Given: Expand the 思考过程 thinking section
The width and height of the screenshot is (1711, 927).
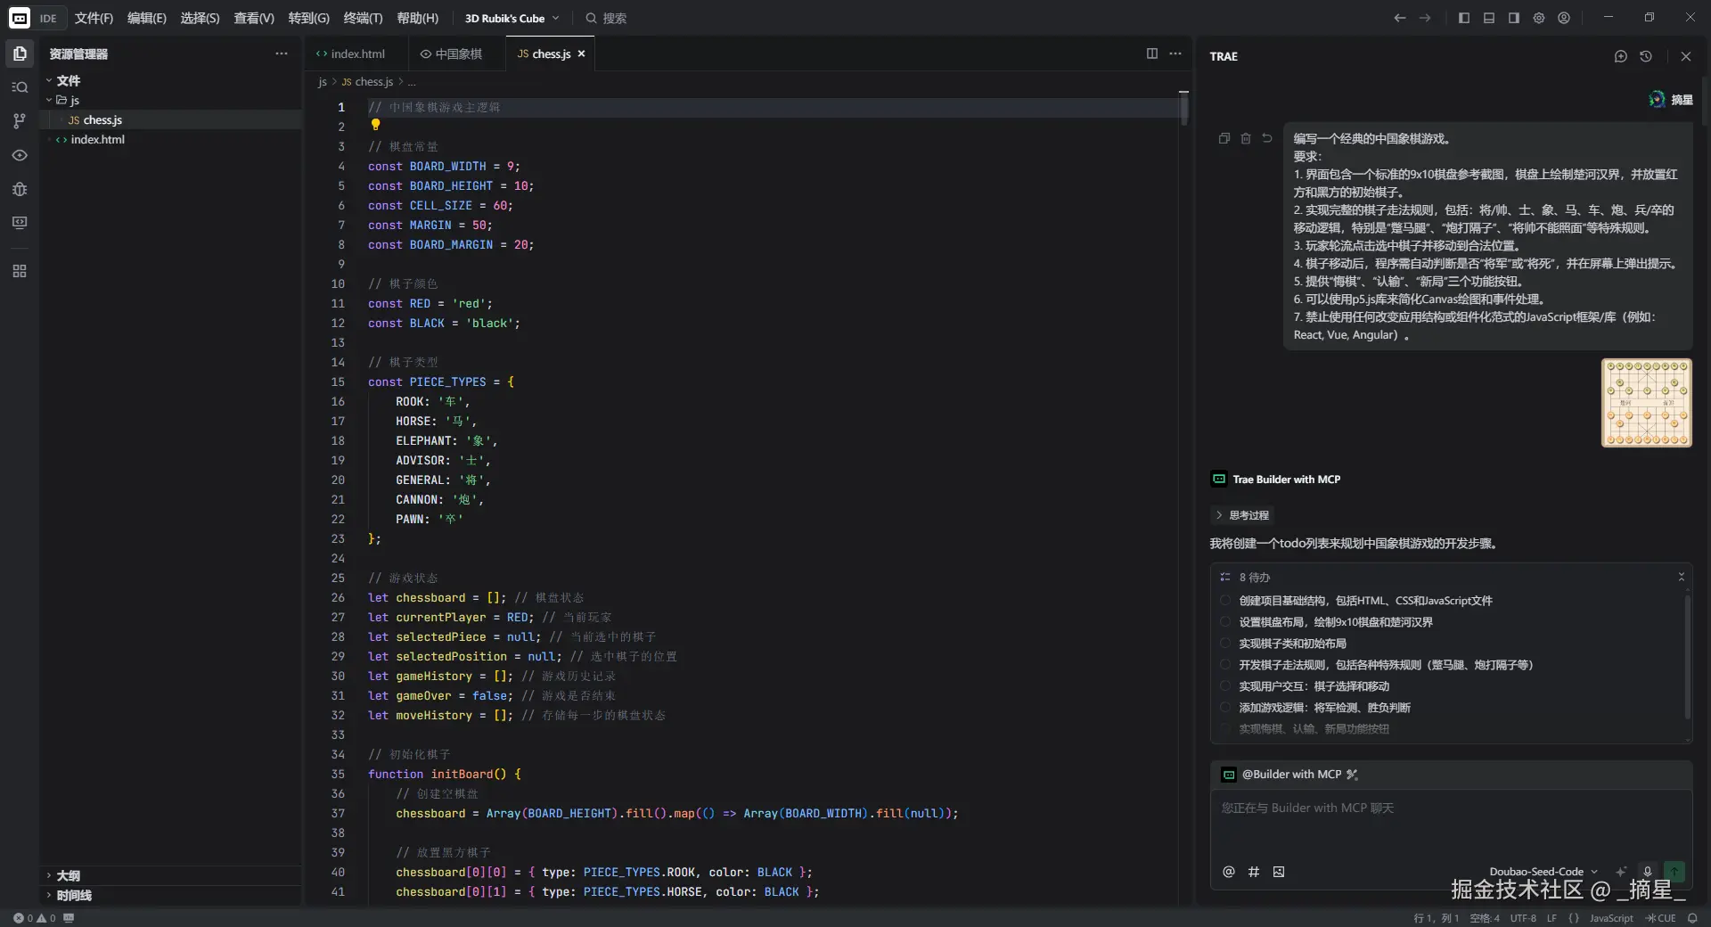Looking at the screenshot, I should pos(1241,515).
